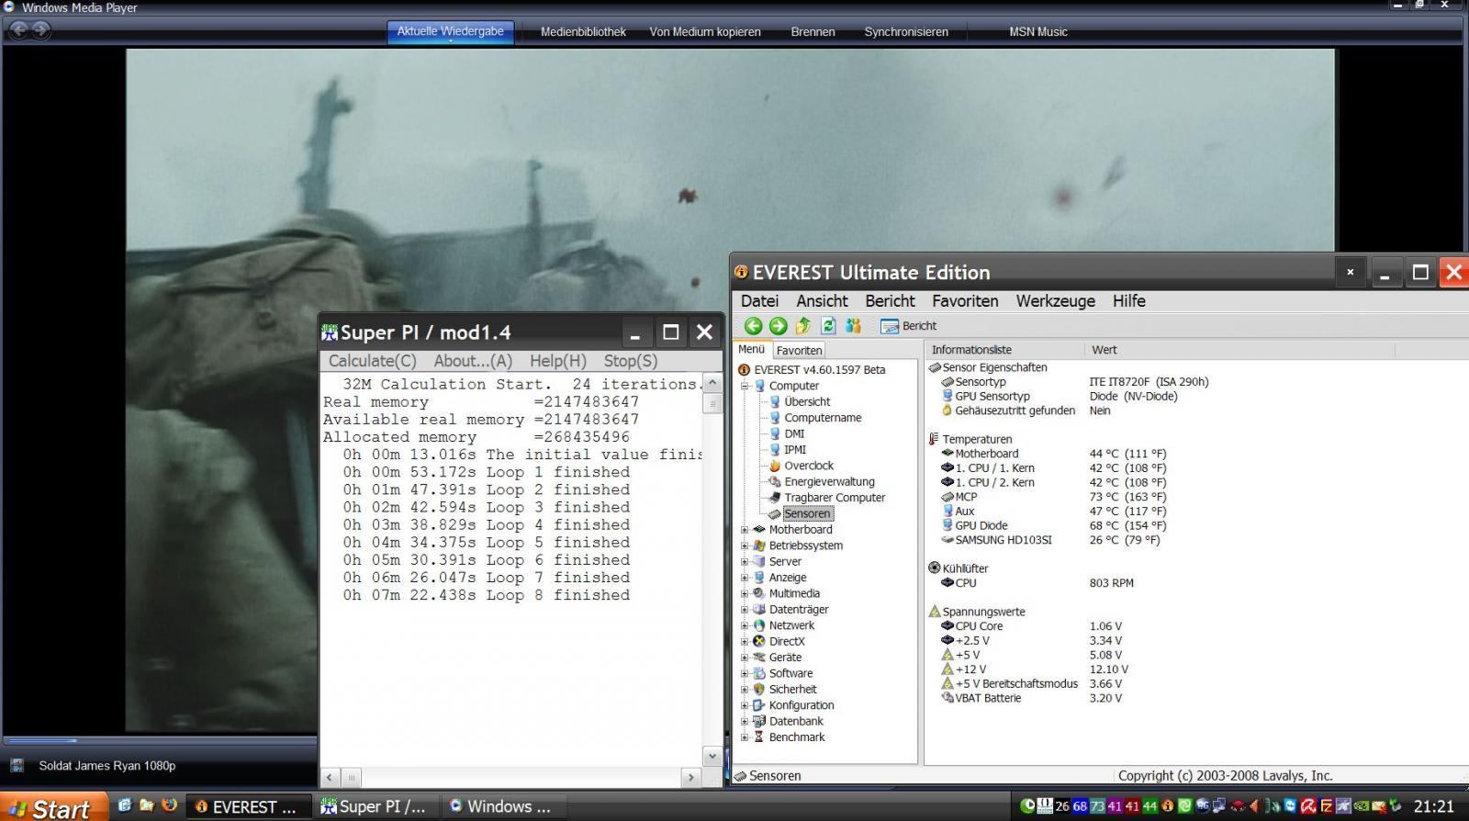Open the Von Medium kopieren tab

click(x=705, y=31)
